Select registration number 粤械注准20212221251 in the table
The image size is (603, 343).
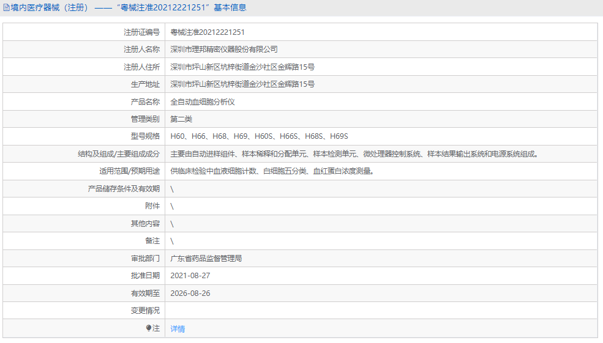click(208, 32)
